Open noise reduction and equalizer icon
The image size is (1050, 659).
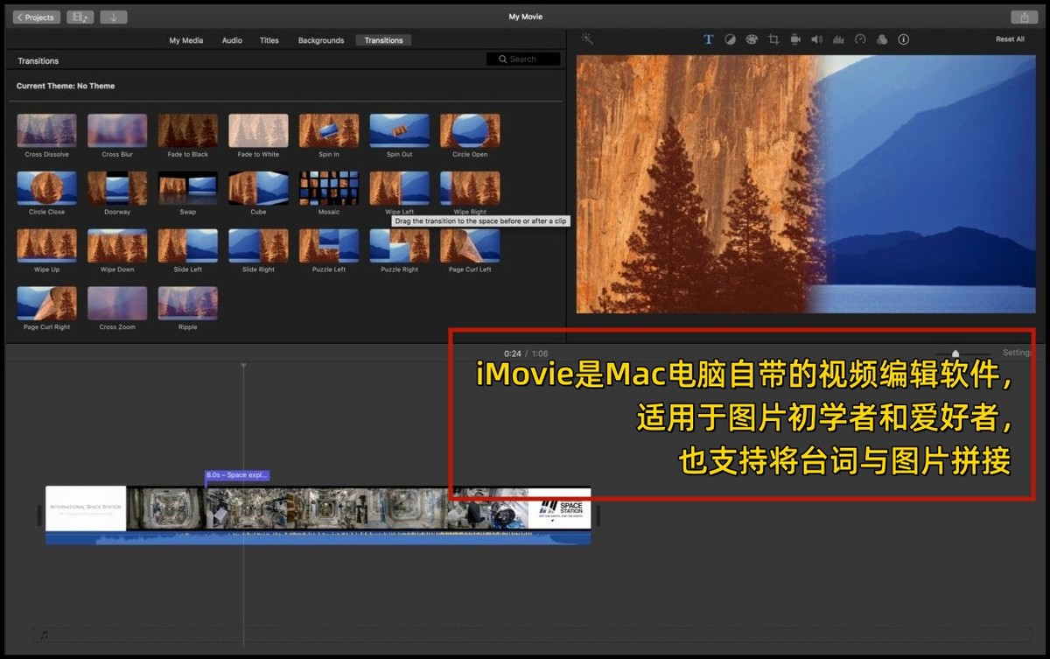[838, 39]
